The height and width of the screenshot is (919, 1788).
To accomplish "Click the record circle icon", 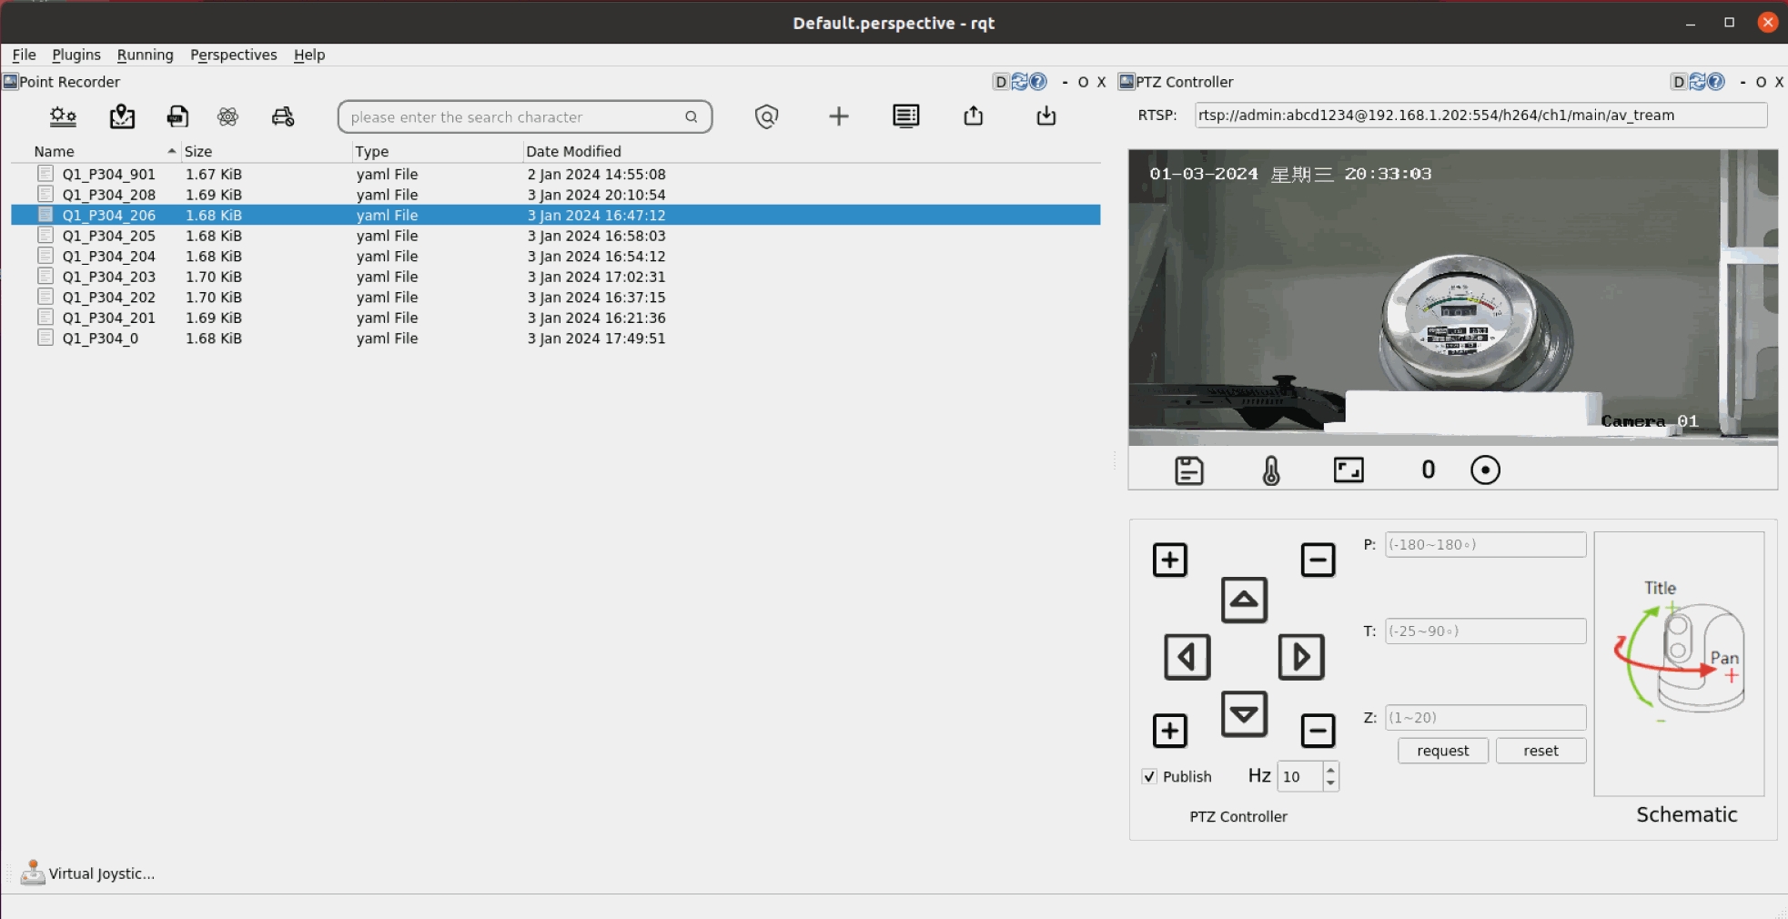I will (x=1484, y=470).
